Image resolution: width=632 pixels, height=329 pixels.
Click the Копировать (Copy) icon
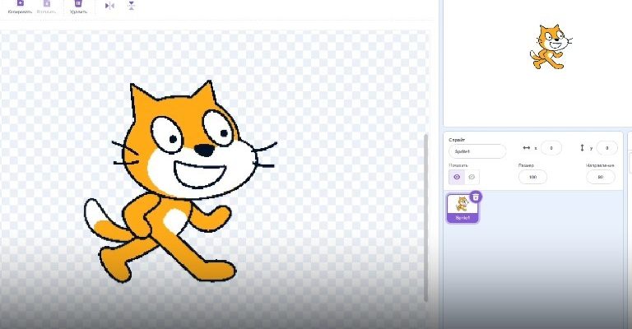[x=20, y=4]
